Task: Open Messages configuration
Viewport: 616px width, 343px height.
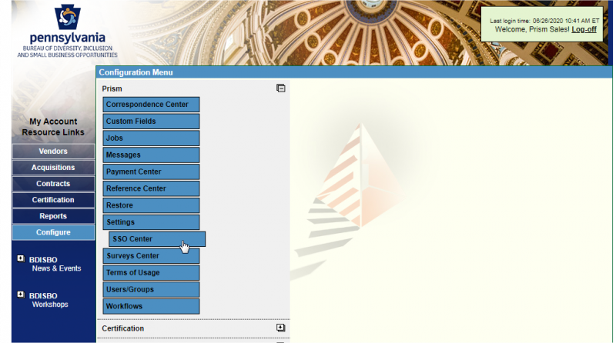Action: pyautogui.click(x=151, y=155)
